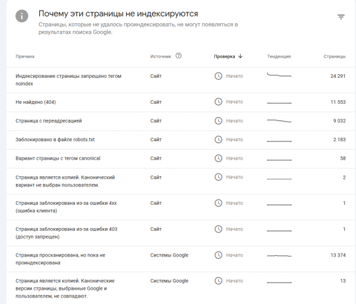Open the filter icon at top right

341,17
